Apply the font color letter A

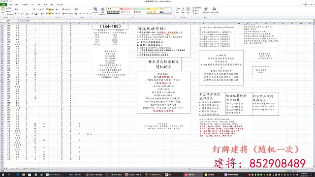36,14
